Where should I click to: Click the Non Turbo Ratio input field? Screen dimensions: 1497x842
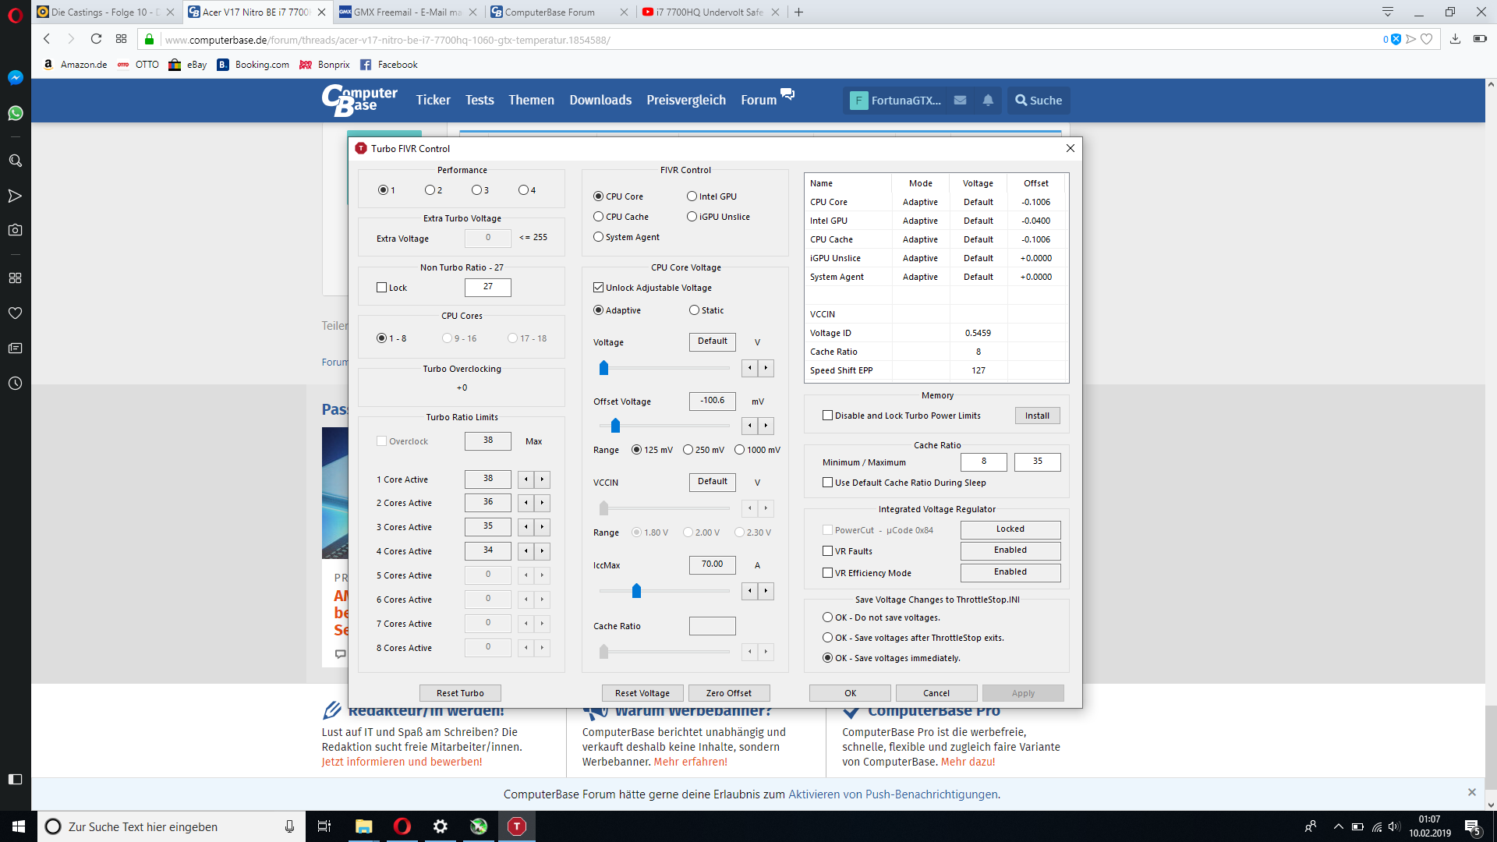click(487, 287)
